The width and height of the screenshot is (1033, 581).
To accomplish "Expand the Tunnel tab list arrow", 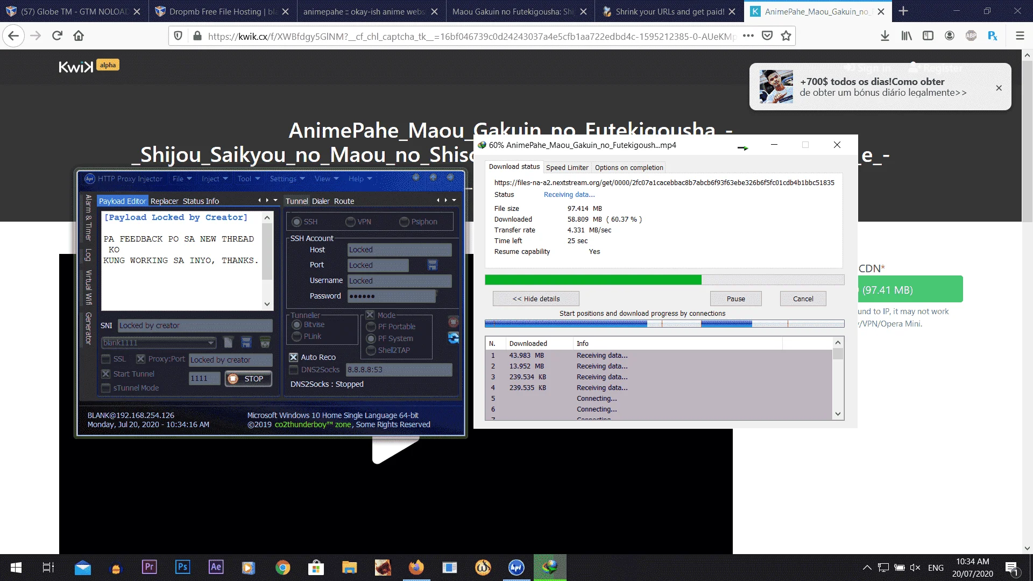I will click(x=454, y=200).
